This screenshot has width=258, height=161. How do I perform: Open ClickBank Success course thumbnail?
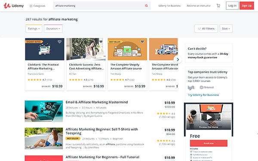tap(86, 49)
